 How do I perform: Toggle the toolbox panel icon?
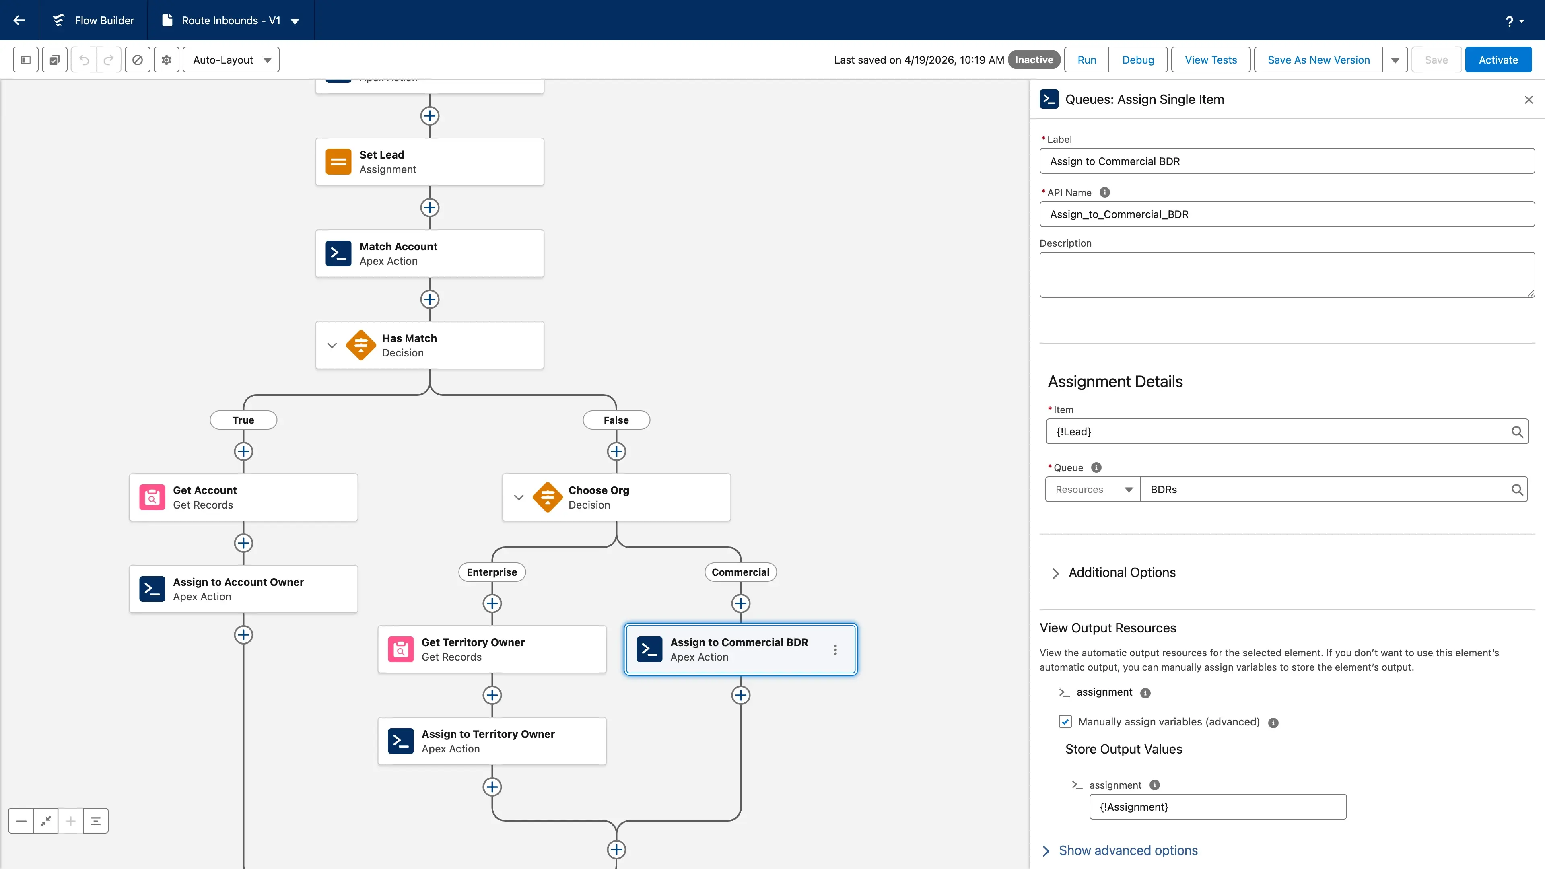pyautogui.click(x=26, y=60)
